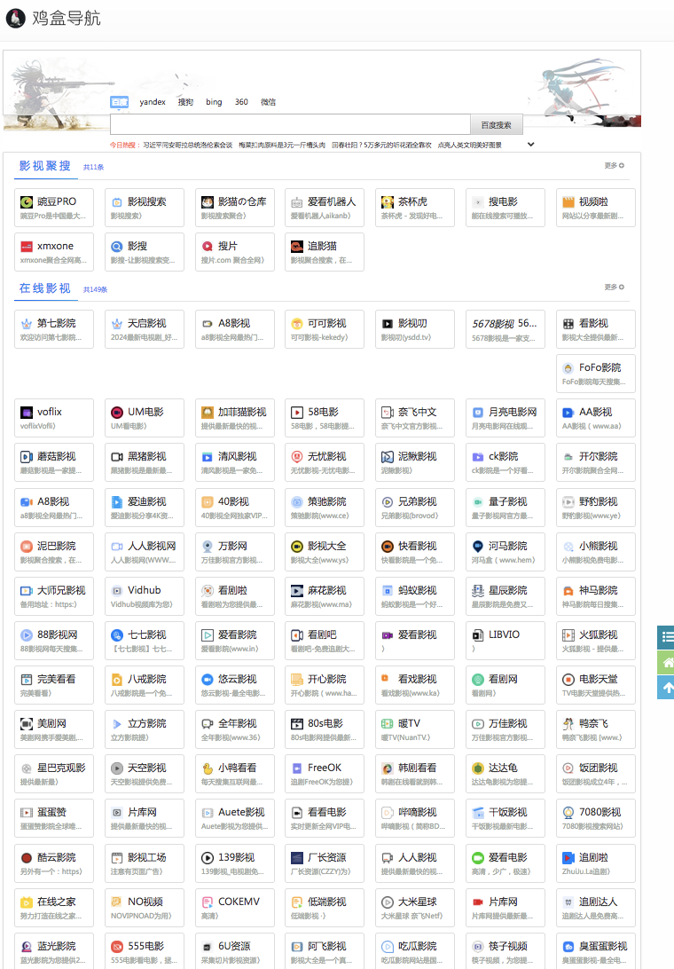Click the 河马影院 site icon
Viewport: 674px width, 969px height.
[477, 547]
